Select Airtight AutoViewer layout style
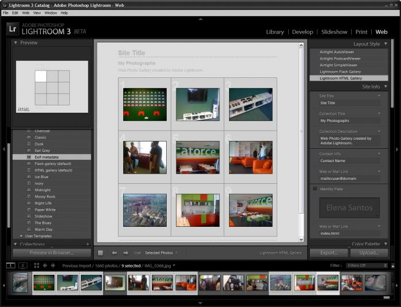401x307 pixels. tap(337, 52)
